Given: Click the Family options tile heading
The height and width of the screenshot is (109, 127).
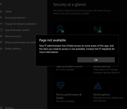Looking at the screenshot, I should click(x=102, y=95).
